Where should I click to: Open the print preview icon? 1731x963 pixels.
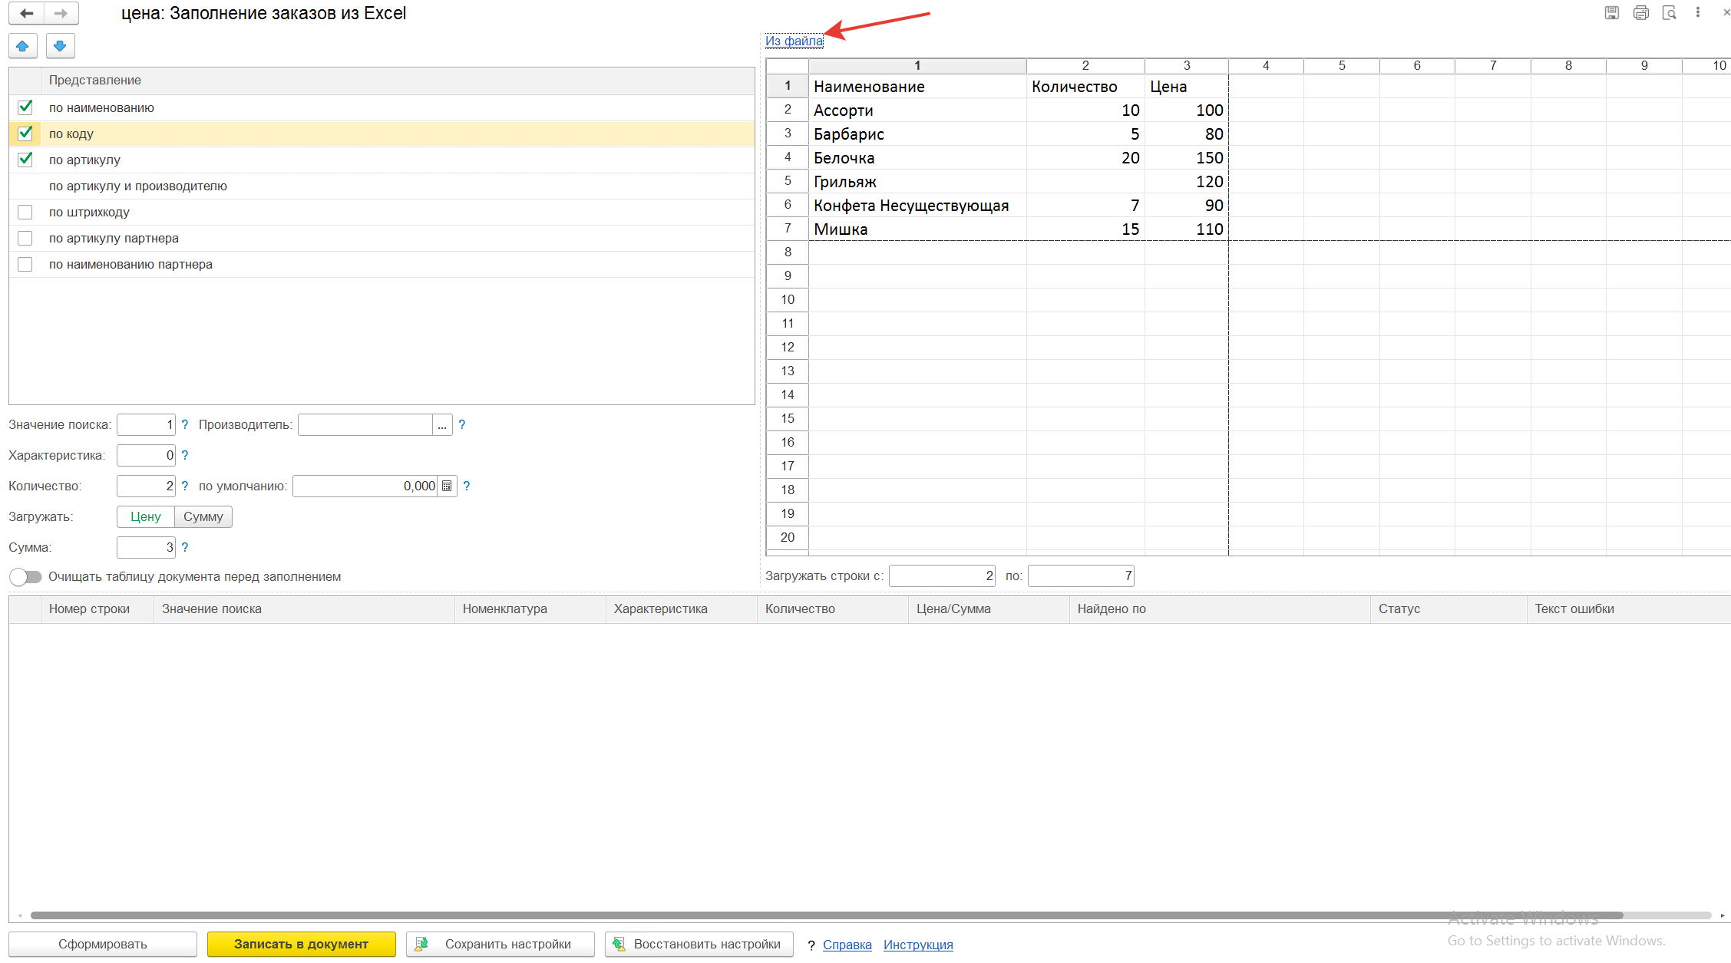click(1670, 12)
